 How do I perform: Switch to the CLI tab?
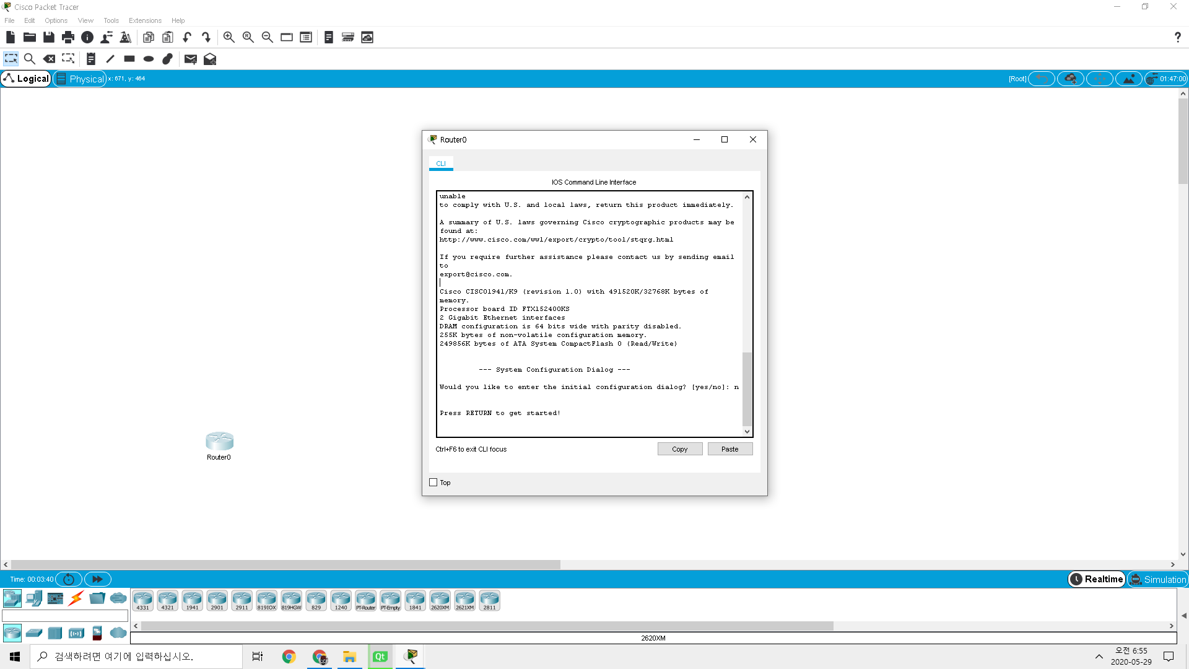click(441, 163)
